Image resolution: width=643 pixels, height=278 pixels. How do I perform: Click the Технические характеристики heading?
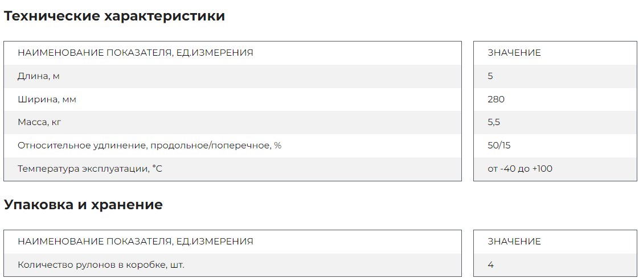pyautogui.click(x=114, y=16)
